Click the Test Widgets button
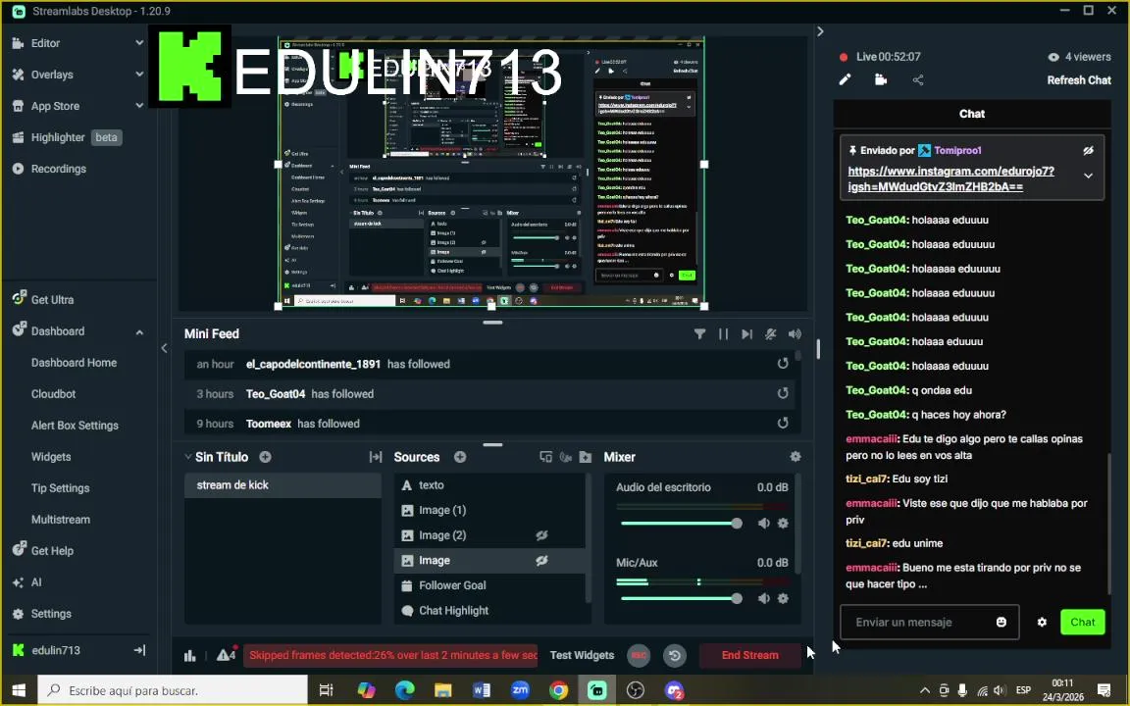 tap(582, 656)
